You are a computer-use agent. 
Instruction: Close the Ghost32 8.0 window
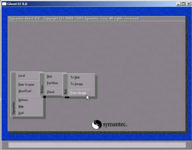pos(188,4)
